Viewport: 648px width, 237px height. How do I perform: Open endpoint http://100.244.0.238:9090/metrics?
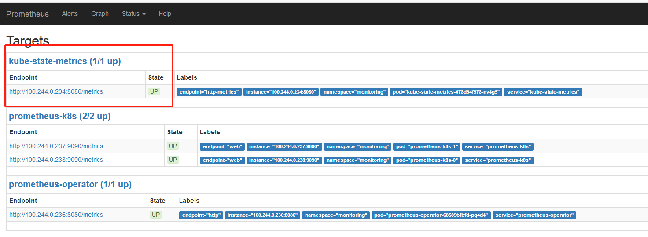56,160
